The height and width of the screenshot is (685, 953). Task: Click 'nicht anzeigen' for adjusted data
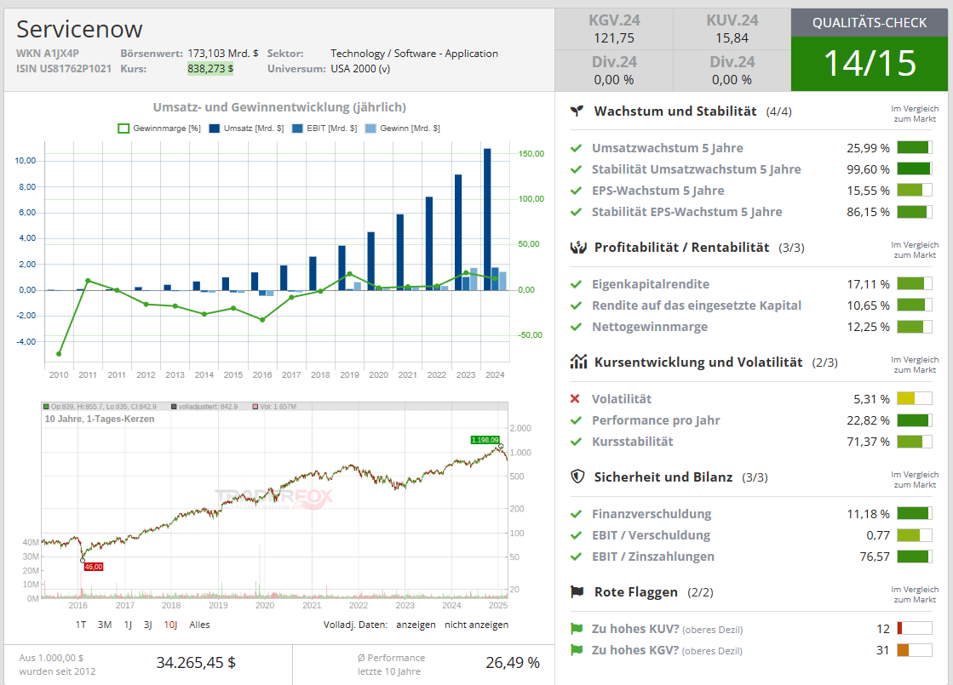coord(477,625)
